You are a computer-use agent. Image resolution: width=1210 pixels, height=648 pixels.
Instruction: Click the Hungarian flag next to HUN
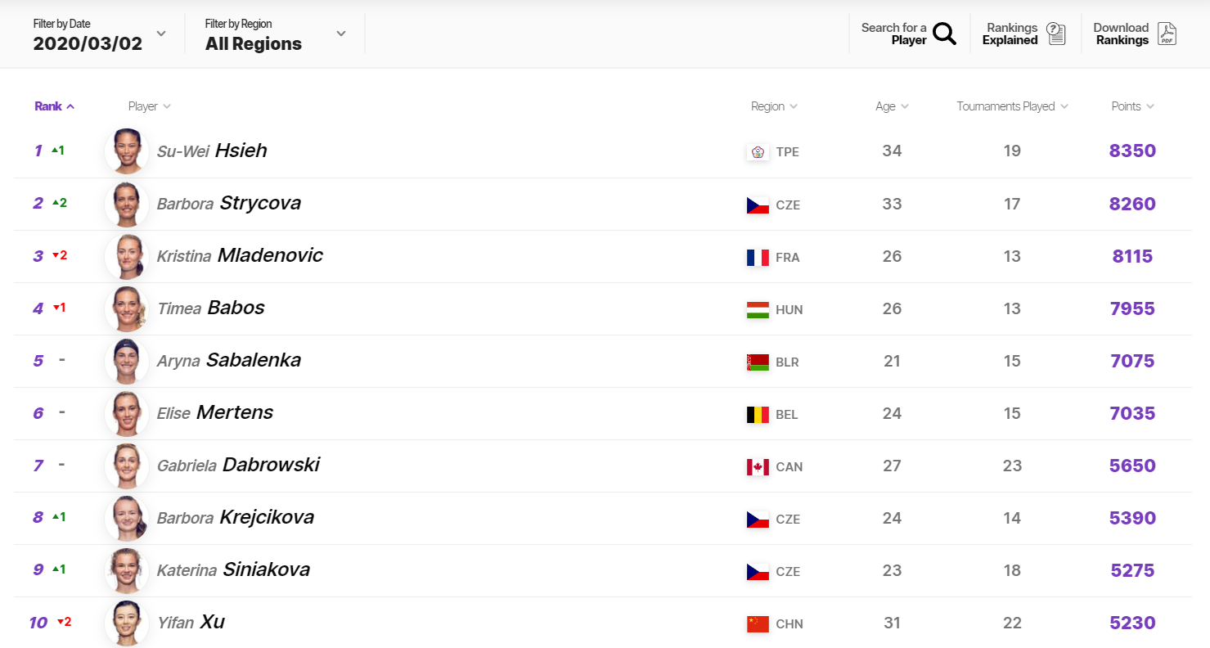click(x=758, y=310)
